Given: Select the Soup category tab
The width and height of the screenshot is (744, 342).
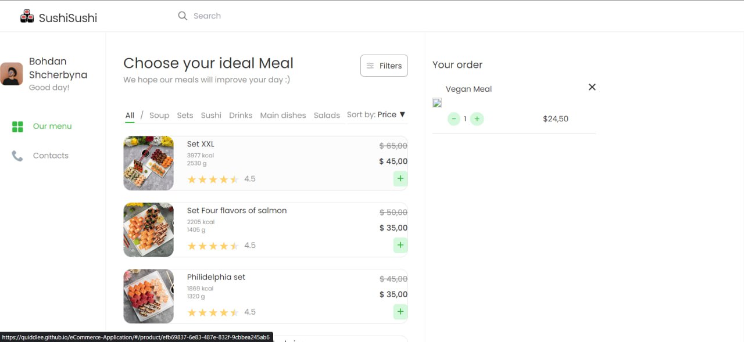Looking at the screenshot, I should click(x=159, y=116).
